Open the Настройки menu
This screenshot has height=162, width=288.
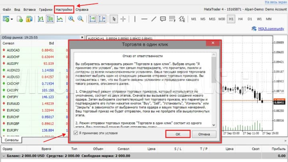pyautogui.click(x=64, y=10)
